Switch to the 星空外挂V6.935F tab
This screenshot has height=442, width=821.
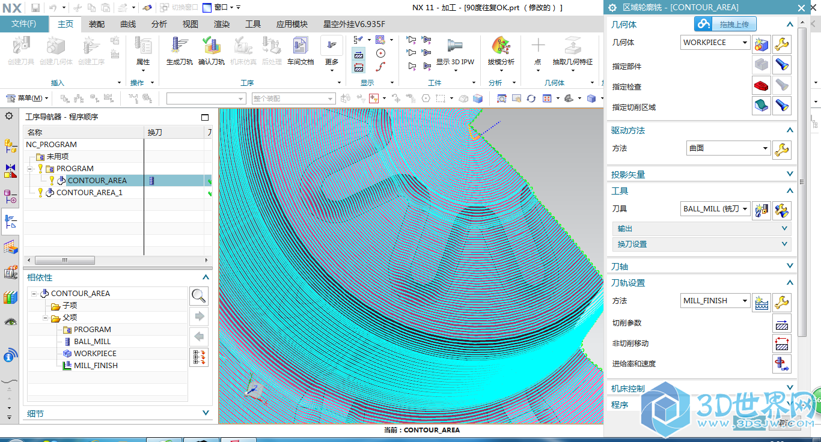[355, 24]
